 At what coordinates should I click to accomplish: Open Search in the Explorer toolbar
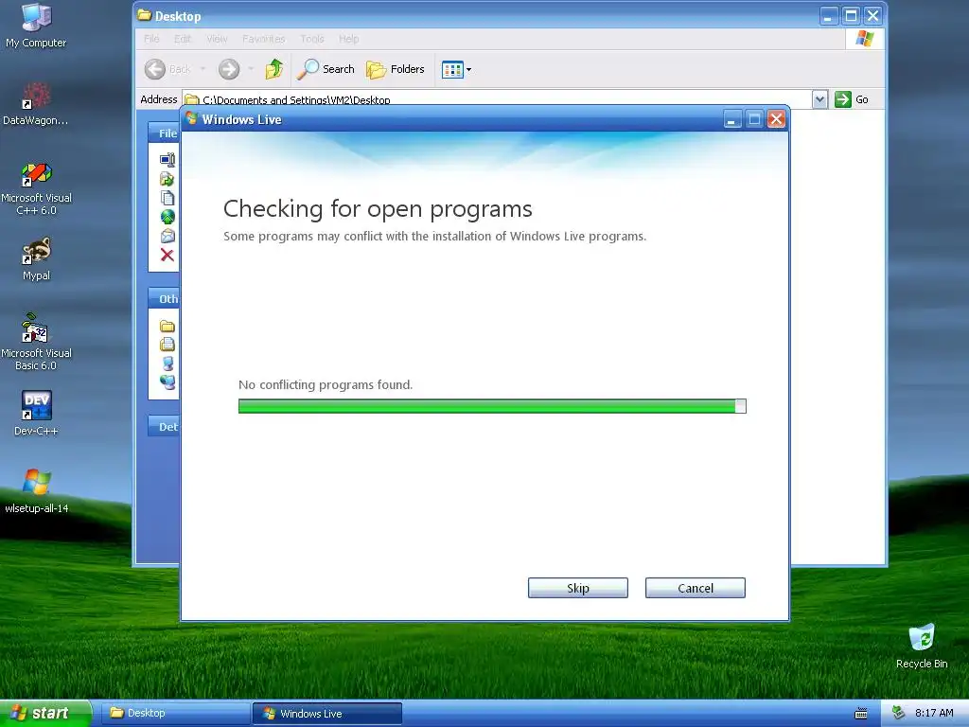pos(326,69)
